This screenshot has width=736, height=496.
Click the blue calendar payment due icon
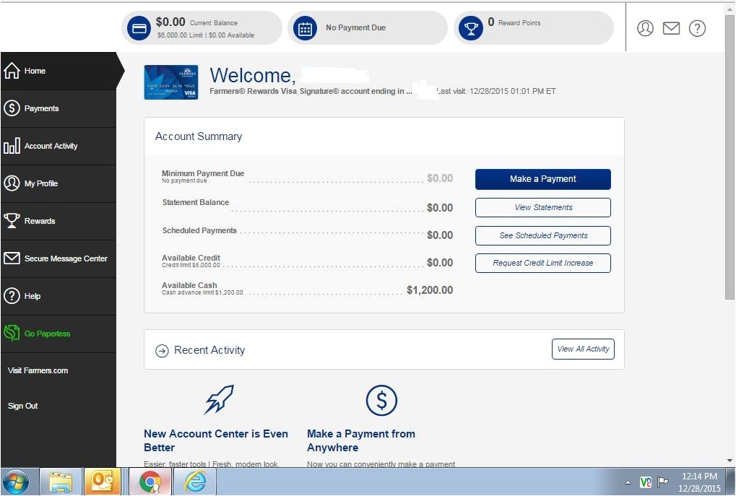305,29
